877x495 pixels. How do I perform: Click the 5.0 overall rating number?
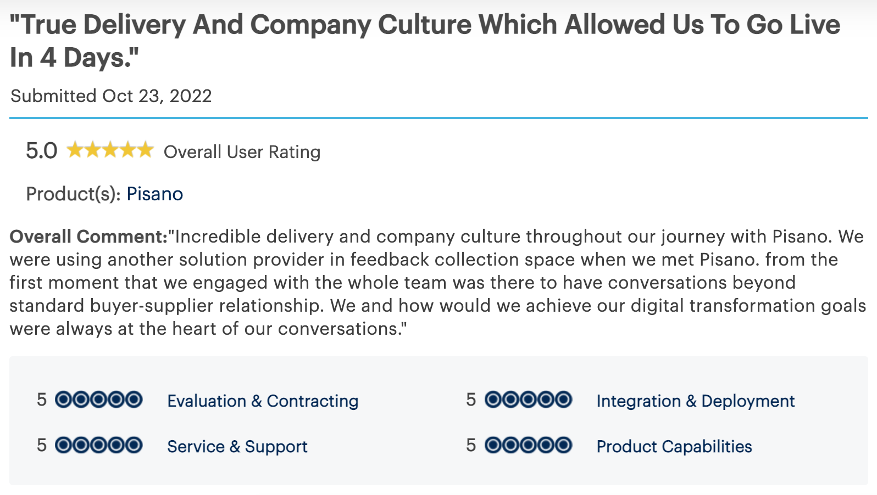pyautogui.click(x=42, y=151)
